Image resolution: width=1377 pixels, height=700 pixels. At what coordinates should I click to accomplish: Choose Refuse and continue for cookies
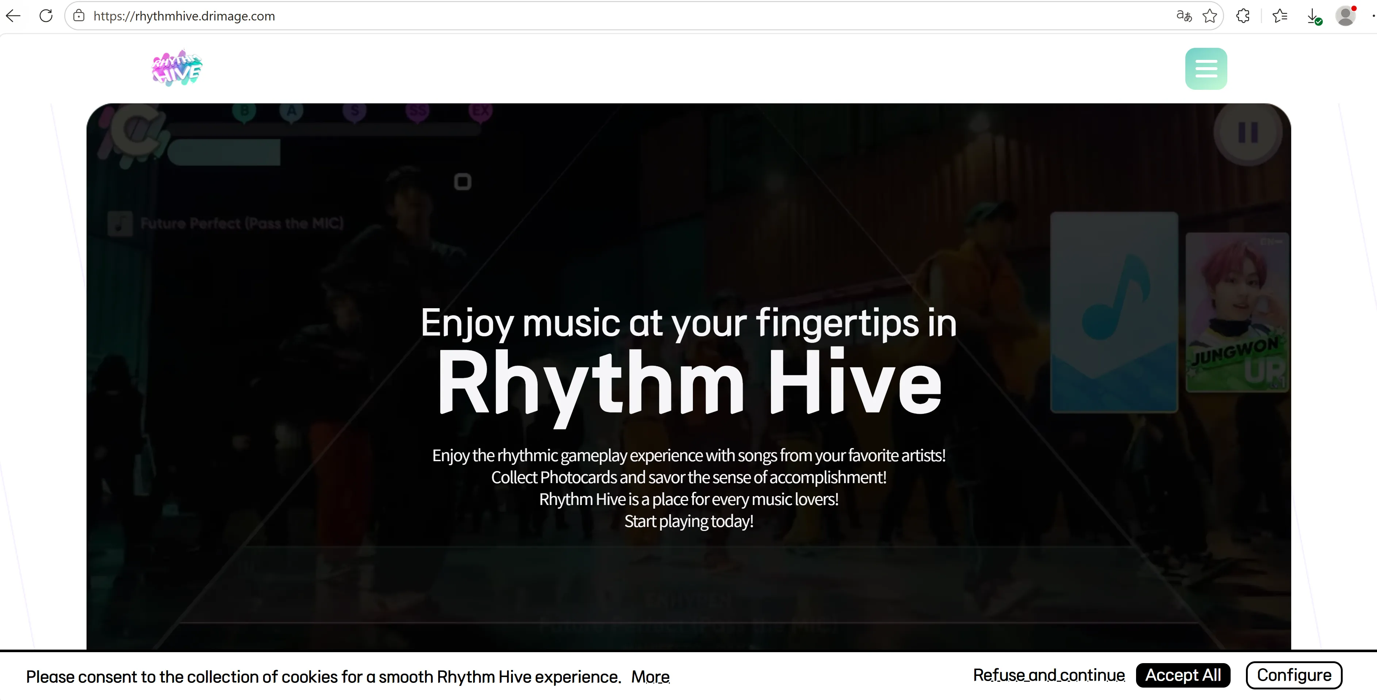coord(1049,675)
